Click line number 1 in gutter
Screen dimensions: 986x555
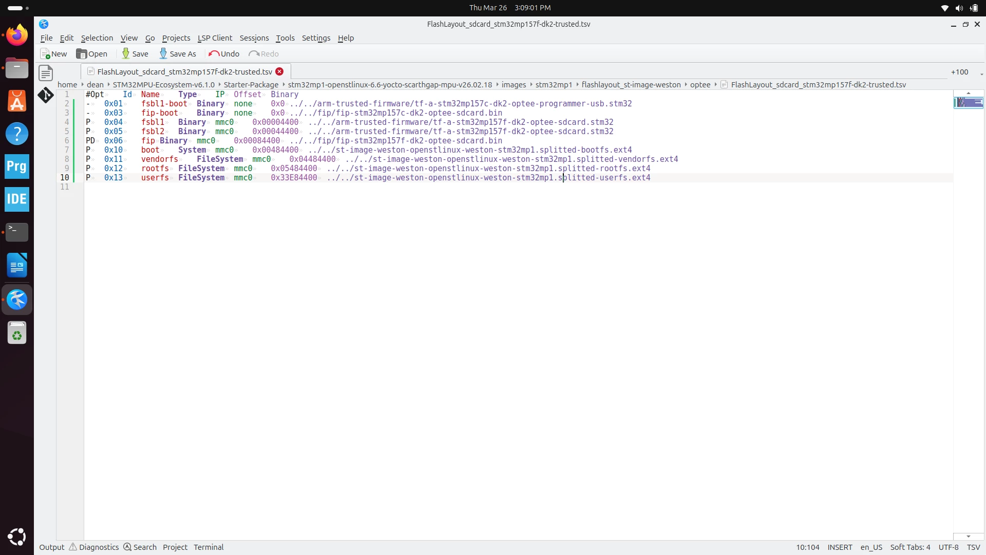(x=67, y=95)
